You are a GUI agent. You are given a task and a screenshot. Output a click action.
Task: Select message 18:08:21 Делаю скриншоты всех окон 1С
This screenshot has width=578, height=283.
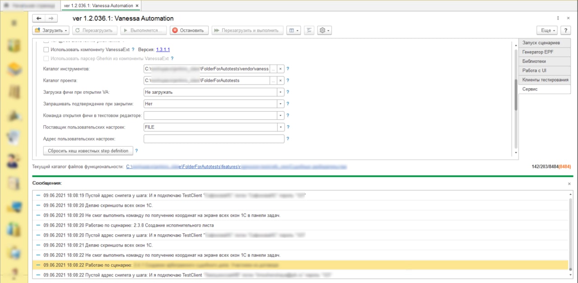300,245
